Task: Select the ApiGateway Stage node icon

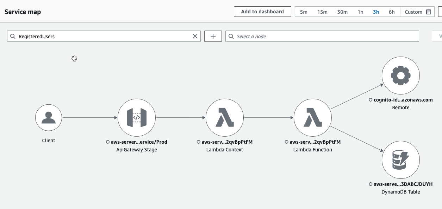Action: click(x=137, y=117)
